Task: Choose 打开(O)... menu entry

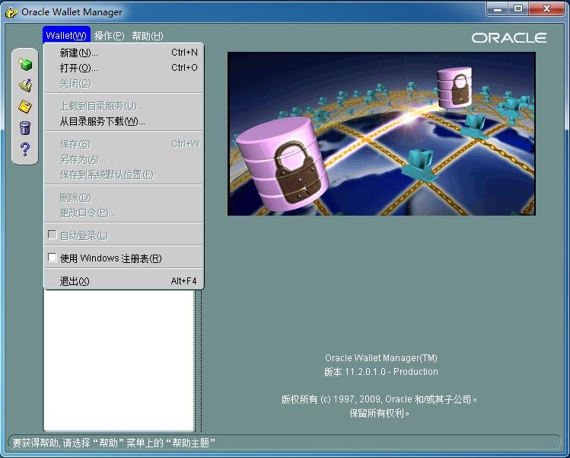Action: pyautogui.click(x=123, y=68)
